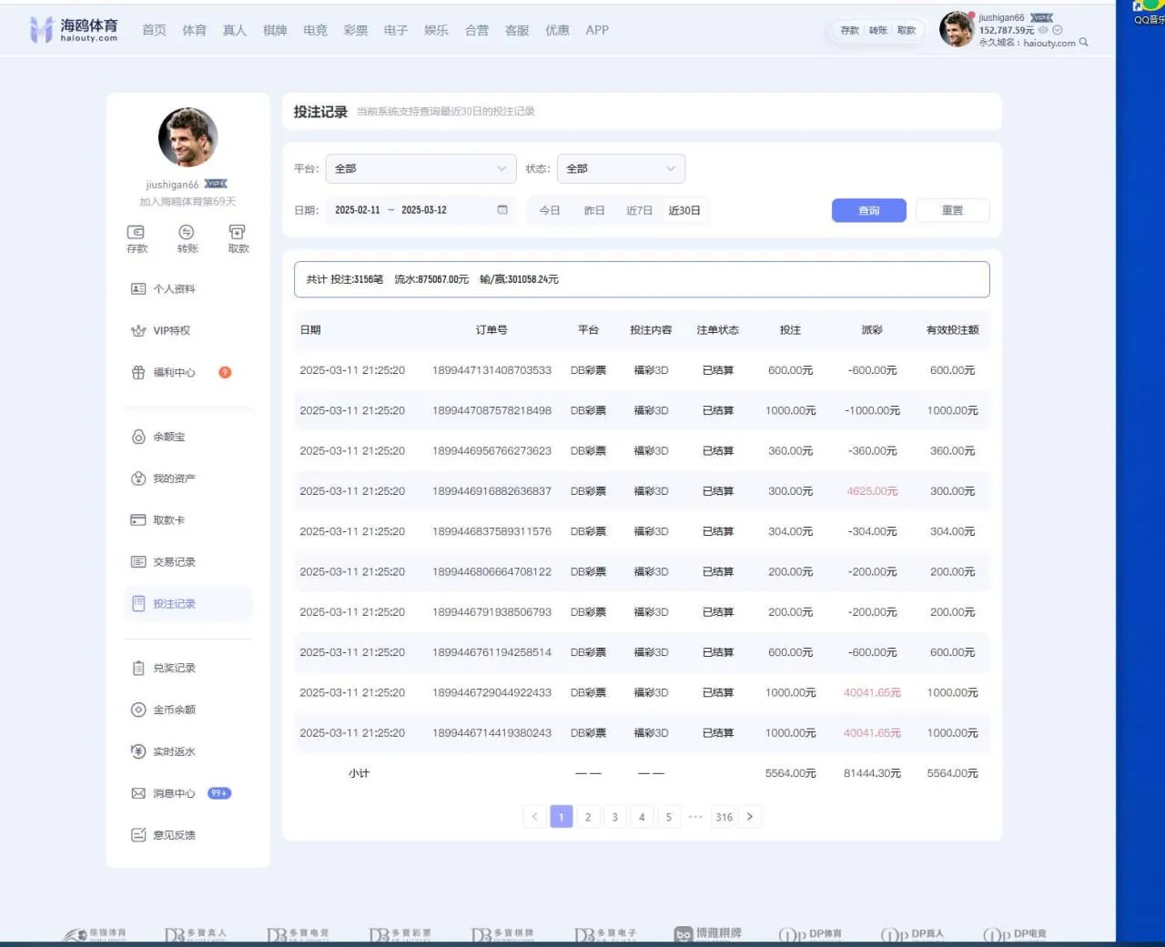This screenshot has width=1165, height=947.
Task: Open the 体育 sports menu in top navigation
Action: pyautogui.click(x=194, y=30)
